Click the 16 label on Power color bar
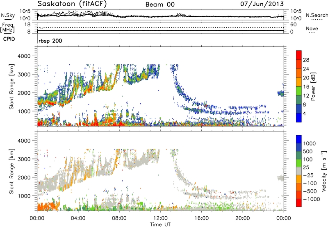Image resolution: width=328 pixels, height=227 pixels. [x=306, y=87]
